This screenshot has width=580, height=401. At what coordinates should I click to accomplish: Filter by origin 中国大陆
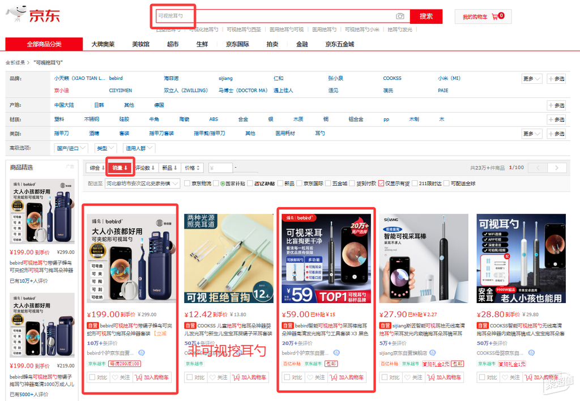[x=64, y=105]
